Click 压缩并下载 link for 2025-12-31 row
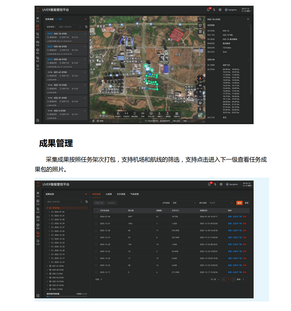 click(237, 224)
